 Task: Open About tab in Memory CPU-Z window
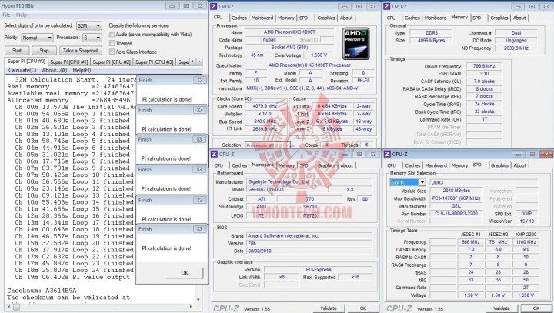[x=519, y=18]
